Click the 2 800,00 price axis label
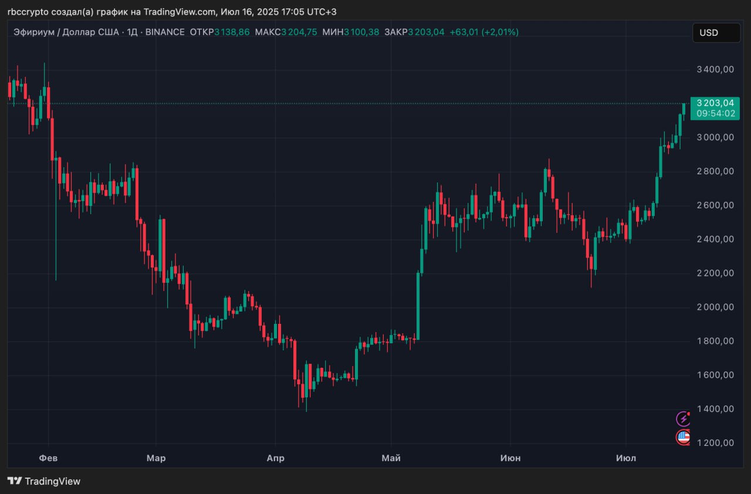Screen dimensions: 751x494 [715, 171]
